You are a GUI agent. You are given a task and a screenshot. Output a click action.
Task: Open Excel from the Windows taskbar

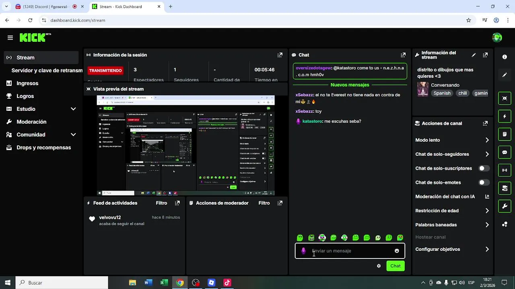pos(164,283)
